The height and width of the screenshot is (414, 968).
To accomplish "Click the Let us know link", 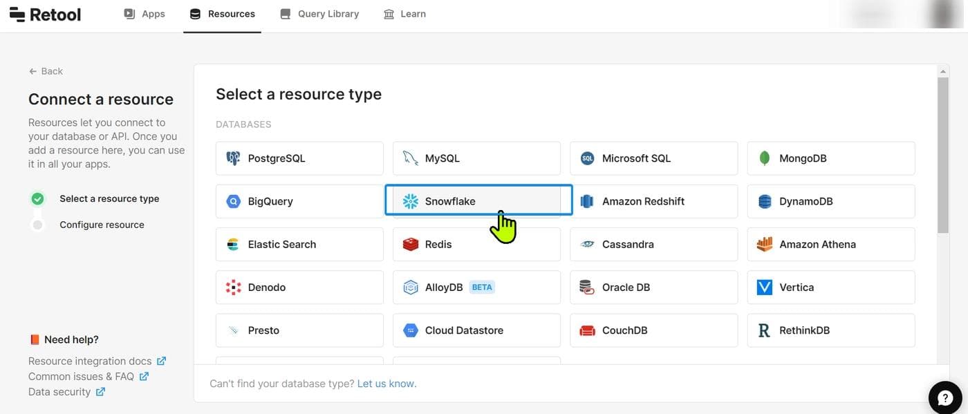I will (387, 384).
